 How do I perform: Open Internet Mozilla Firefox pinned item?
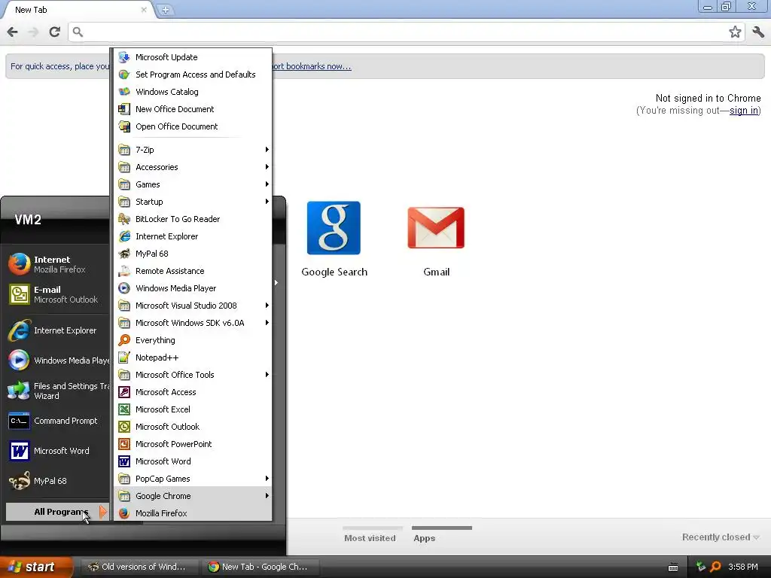(58, 264)
